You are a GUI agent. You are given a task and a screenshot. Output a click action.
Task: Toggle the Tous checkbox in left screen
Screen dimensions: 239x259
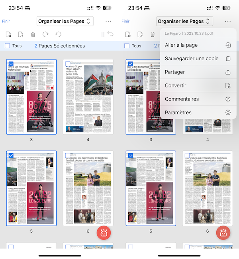pos(8,46)
